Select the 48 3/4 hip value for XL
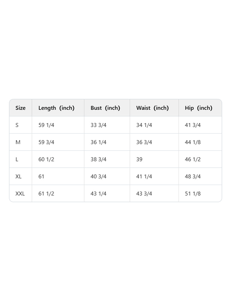228x300 pixels. click(x=193, y=177)
